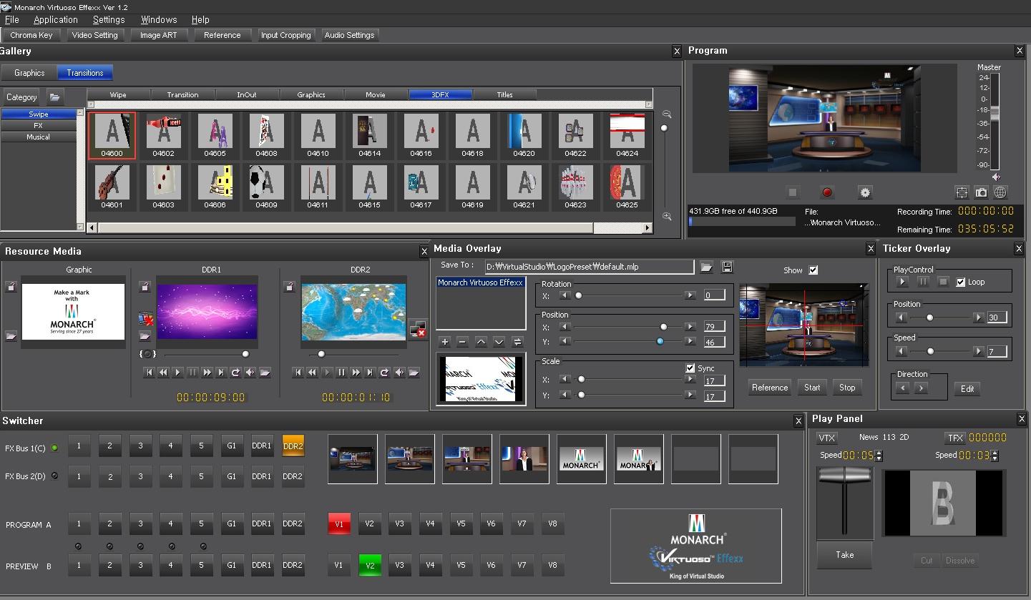
Task: Adjust the Master volume fader
Action: pos(995,114)
